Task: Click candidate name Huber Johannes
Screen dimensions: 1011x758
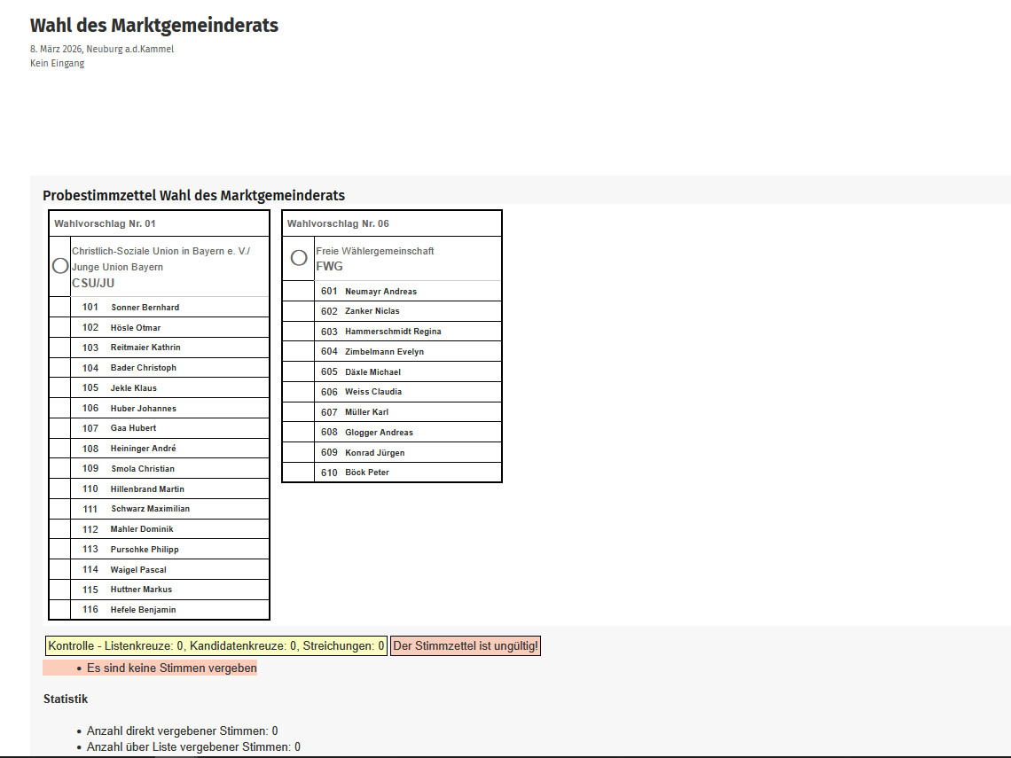Action: tap(143, 409)
